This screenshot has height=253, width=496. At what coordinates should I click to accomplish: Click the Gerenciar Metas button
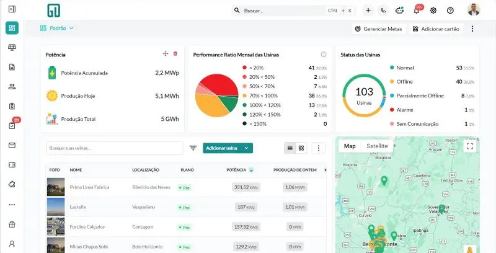(379, 29)
